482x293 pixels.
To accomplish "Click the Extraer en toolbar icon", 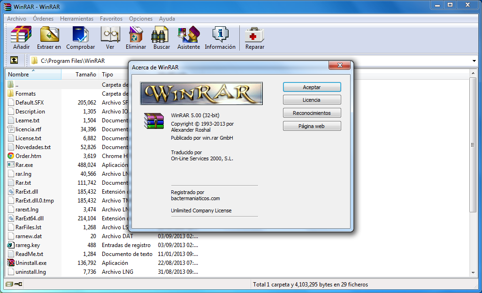I will [x=49, y=34].
